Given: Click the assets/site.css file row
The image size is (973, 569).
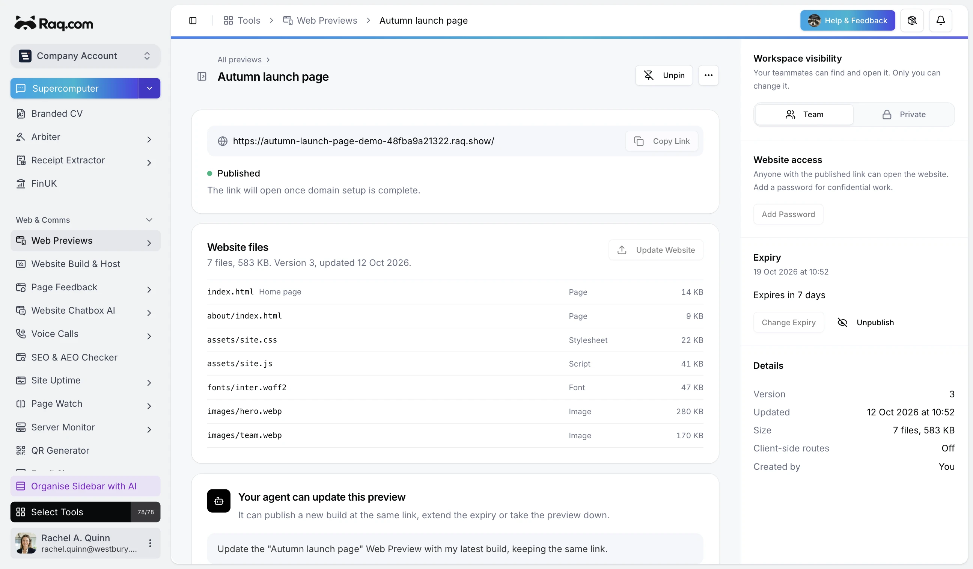Looking at the screenshot, I should coord(455,340).
